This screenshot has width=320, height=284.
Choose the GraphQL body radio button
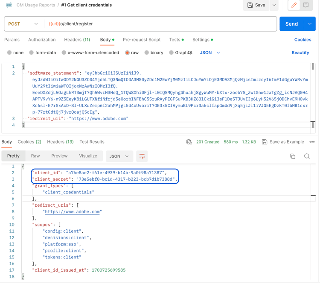[172, 53]
